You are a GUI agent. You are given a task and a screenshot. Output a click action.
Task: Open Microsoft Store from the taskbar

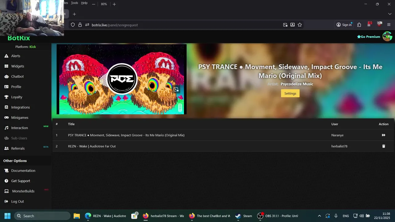[x=134, y=216]
